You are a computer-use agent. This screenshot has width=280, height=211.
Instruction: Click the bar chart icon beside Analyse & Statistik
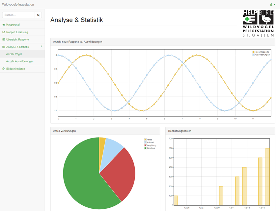click(x=4, y=47)
